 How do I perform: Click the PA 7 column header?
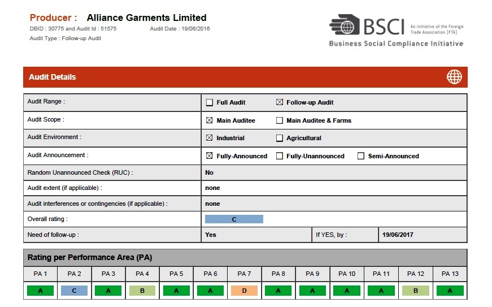[244, 274]
